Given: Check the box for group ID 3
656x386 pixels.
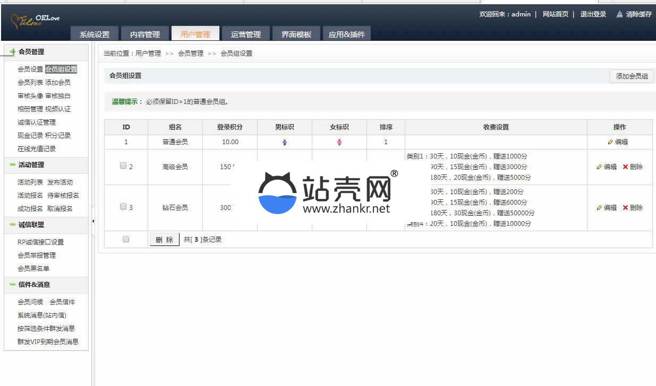Looking at the screenshot, I should tap(123, 207).
